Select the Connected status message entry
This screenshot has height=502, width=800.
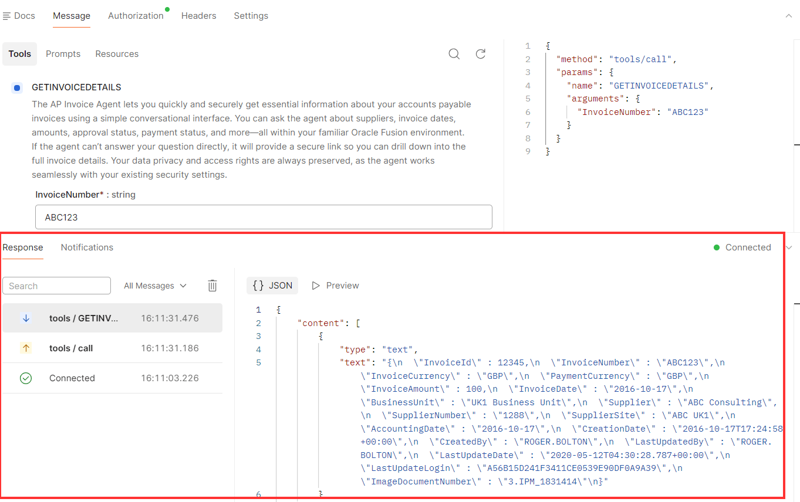point(112,378)
